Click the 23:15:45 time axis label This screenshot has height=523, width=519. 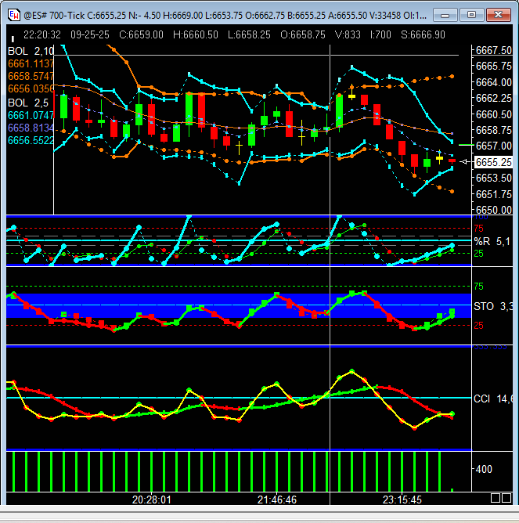point(402,499)
